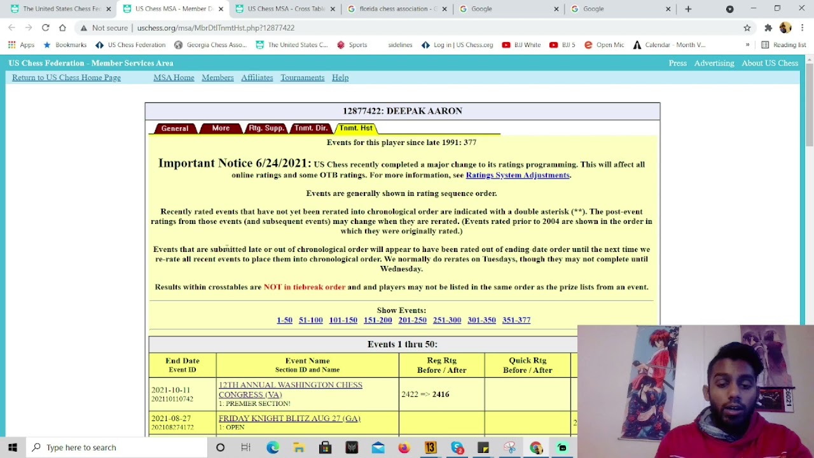The height and width of the screenshot is (458, 814).
Task: Click the taskbar search box
Action: coord(116,447)
